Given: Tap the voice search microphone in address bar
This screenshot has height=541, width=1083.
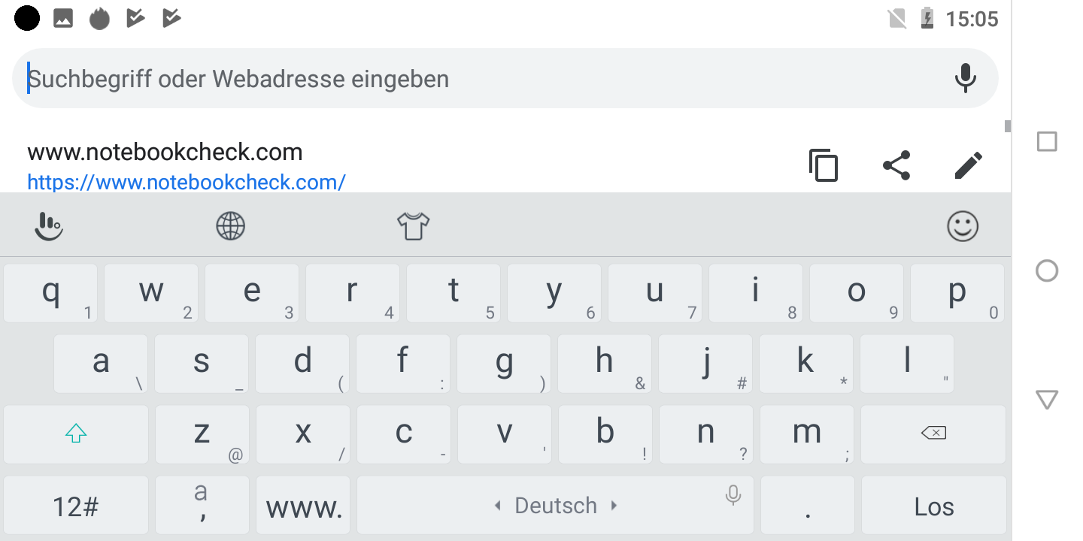Looking at the screenshot, I should pyautogui.click(x=965, y=78).
